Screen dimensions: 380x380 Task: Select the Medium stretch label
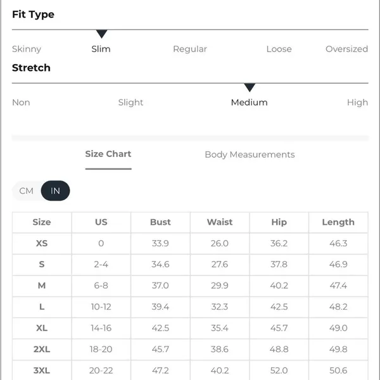250,103
